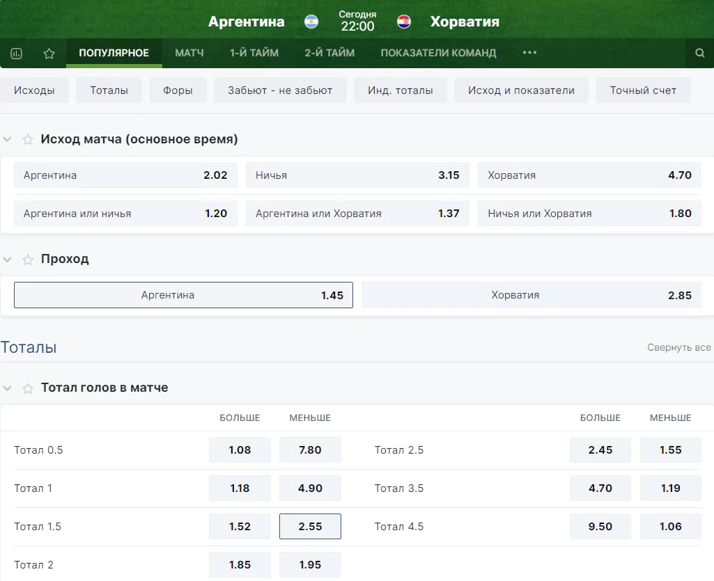Filter by 'Тоталы' chip
Image resolution: width=714 pixels, height=581 pixels.
coord(109,90)
